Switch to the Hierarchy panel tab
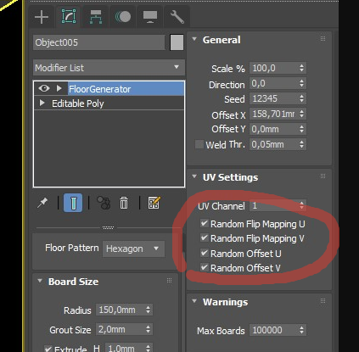This screenshot has height=352, width=359. click(96, 17)
